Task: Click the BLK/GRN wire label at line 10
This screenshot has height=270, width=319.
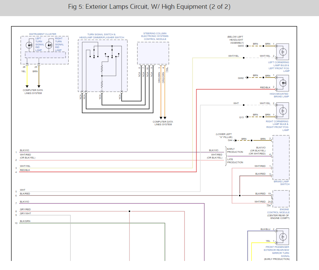Action: click(x=25, y=221)
